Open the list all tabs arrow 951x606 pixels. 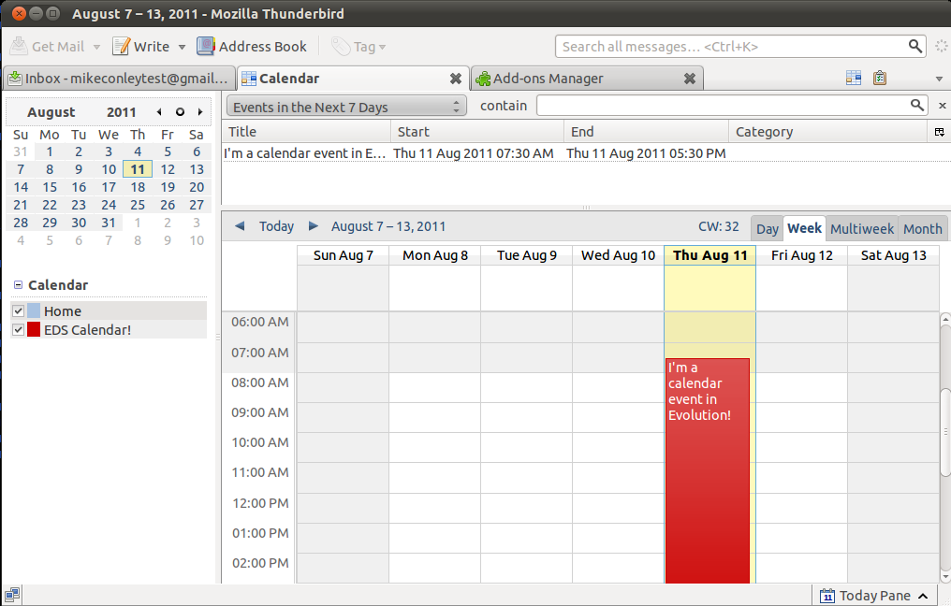click(939, 79)
